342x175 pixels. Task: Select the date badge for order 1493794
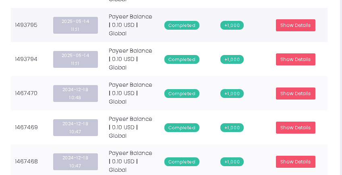[75, 59]
